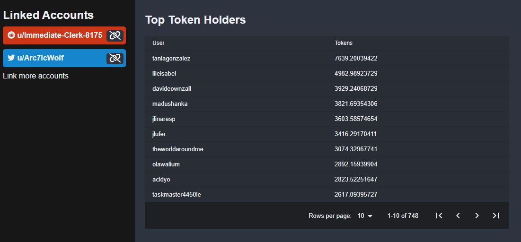Unlink the Reddit account u/Immediate-Clerk-8175
Viewport: 521px width, 242px height.
point(115,35)
